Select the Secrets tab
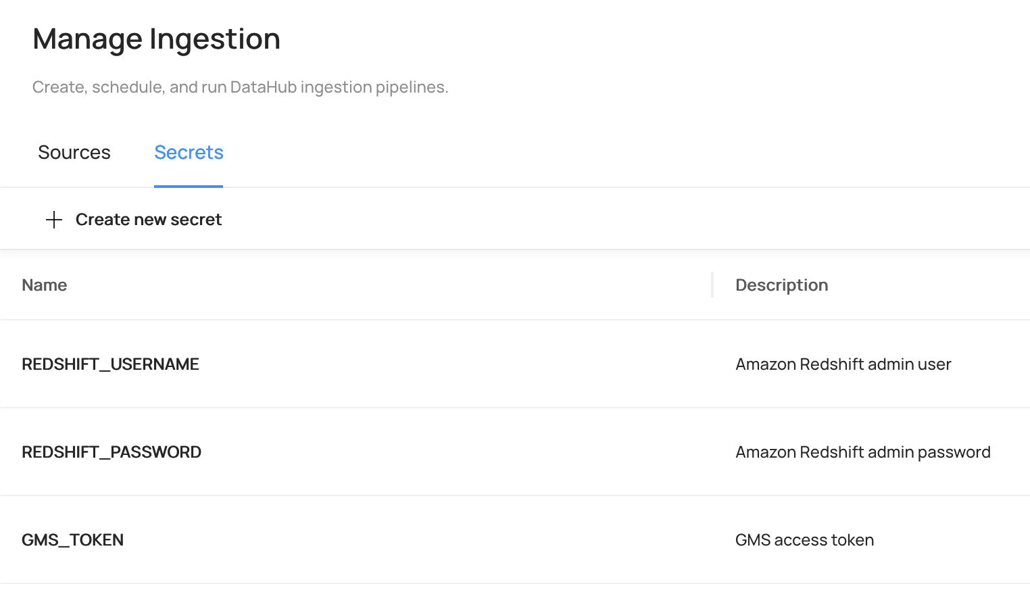Image resolution: width=1030 pixels, height=603 pixels. (189, 153)
